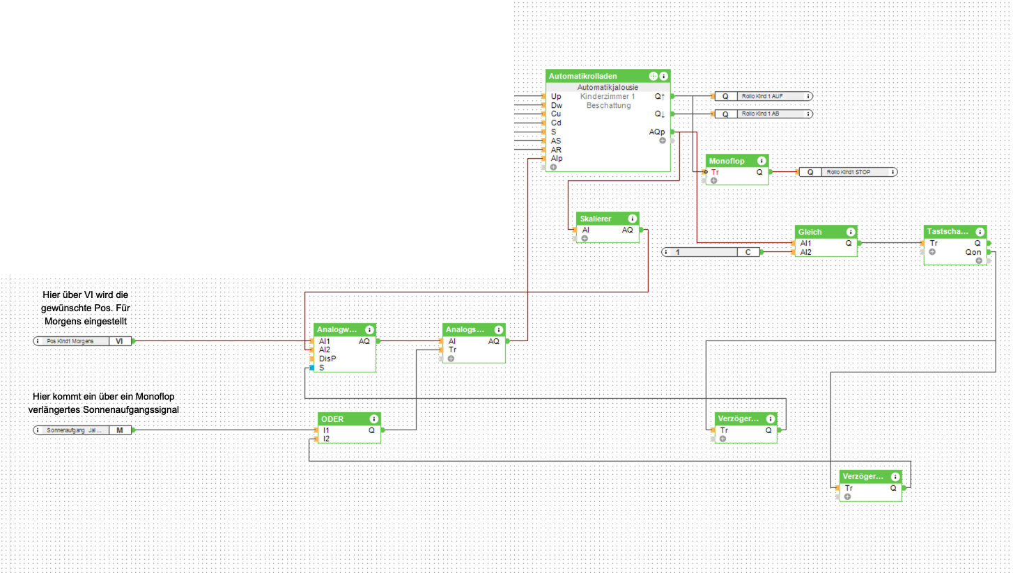The width and height of the screenshot is (1013, 573).
Task: Select the Monoflop block header
Action: coord(737,161)
